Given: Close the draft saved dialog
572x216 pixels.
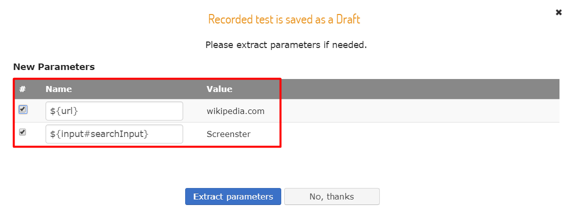Looking at the screenshot, I should 558,12.
